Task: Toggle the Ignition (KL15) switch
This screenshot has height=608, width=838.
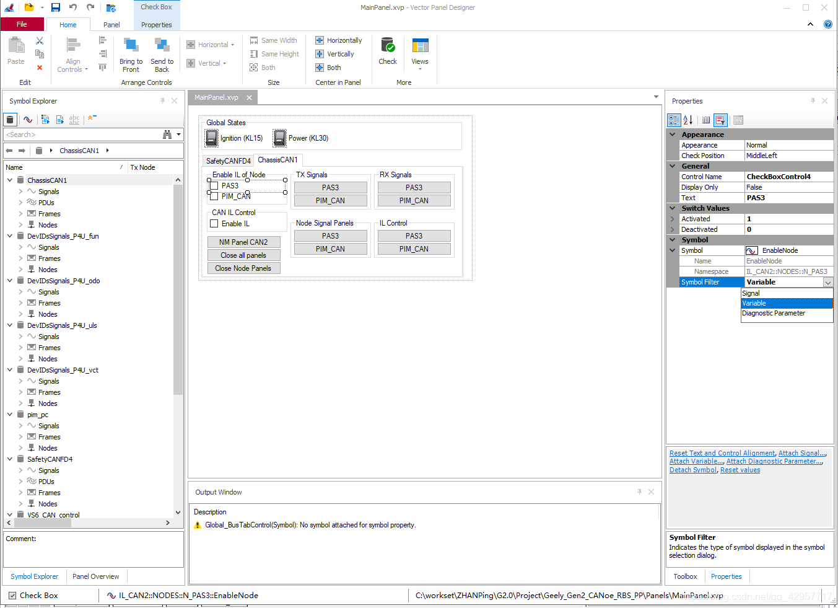Action: 212,138
